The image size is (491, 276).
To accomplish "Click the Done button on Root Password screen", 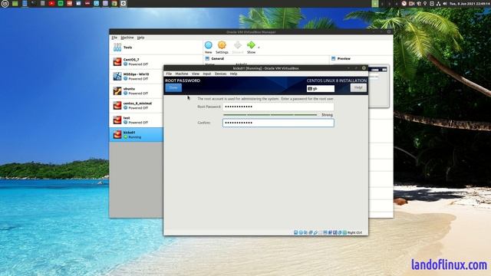I will [173, 87].
